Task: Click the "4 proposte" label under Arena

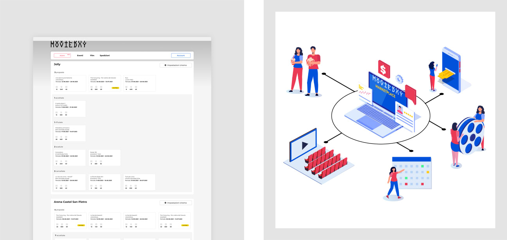Action: coord(59,210)
